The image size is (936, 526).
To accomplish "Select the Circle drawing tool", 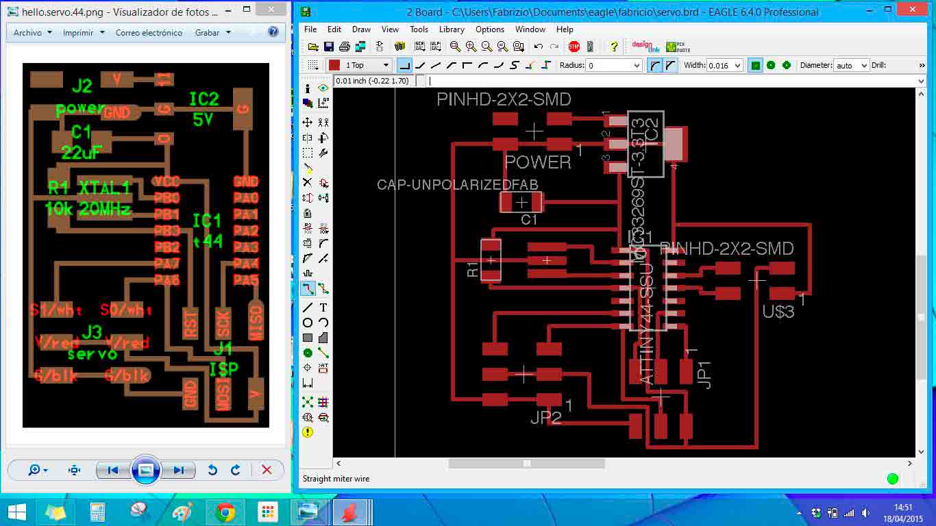I will (308, 322).
